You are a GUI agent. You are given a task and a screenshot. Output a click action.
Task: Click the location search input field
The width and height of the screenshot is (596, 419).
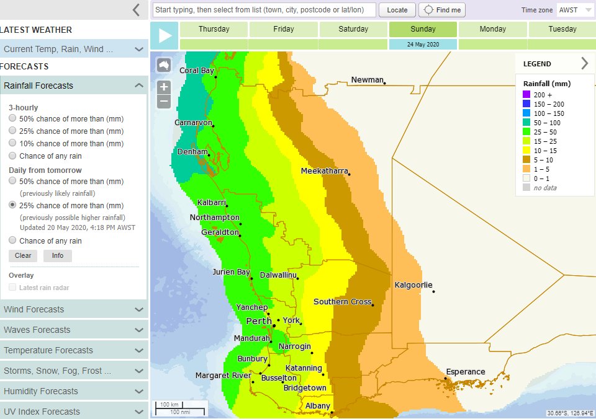pyautogui.click(x=264, y=10)
